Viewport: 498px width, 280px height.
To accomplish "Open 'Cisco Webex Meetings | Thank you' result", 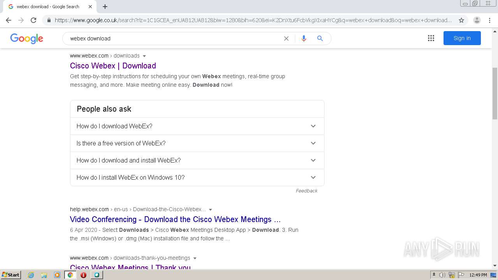I will (130, 267).
